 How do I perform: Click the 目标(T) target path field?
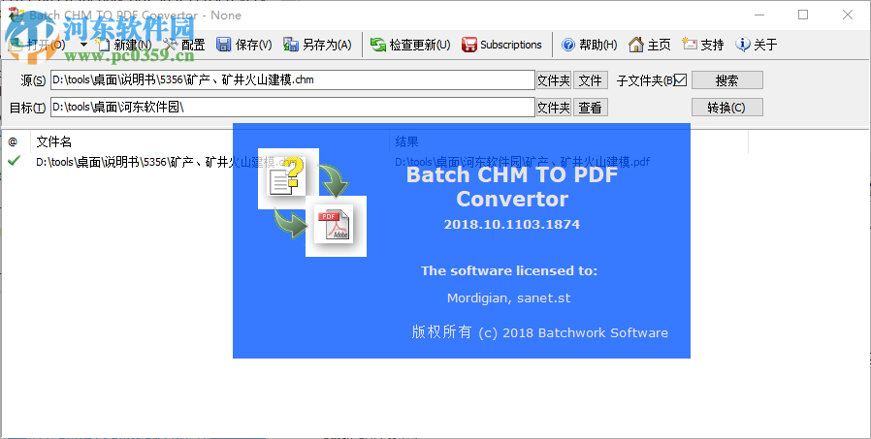click(x=293, y=108)
